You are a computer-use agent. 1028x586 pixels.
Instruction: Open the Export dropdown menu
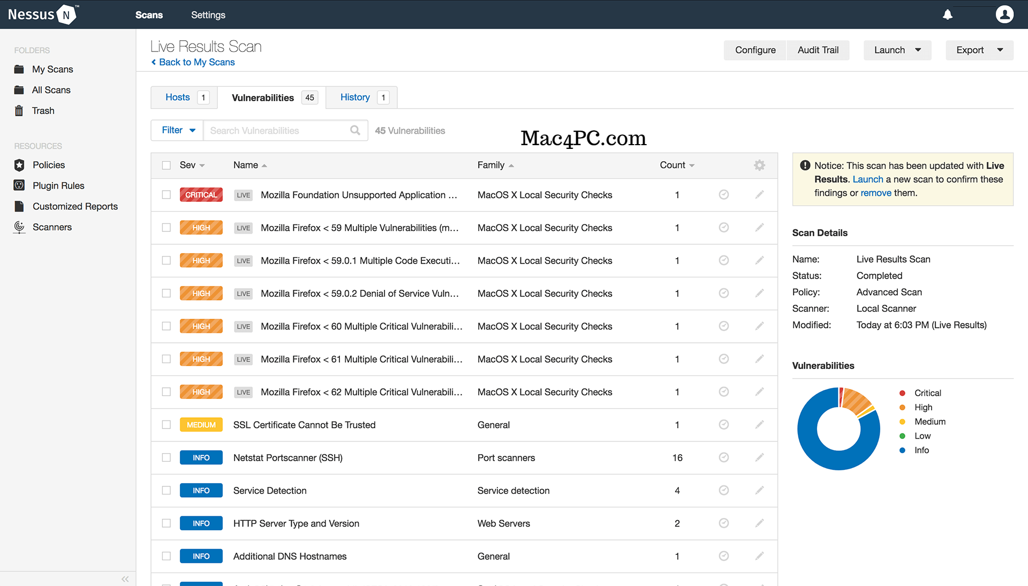[x=979, y=50]
